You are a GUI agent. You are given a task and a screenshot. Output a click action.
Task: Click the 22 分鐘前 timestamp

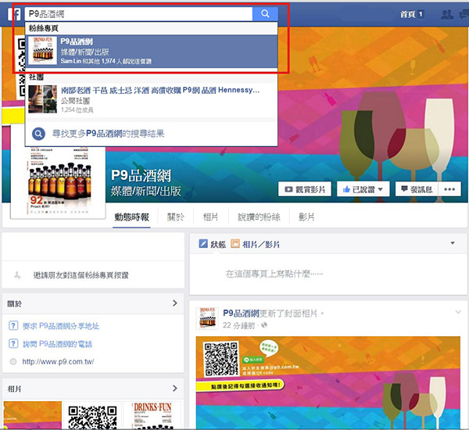(x=238, y=325)
